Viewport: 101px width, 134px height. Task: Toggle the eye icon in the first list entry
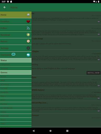(99, 22)
